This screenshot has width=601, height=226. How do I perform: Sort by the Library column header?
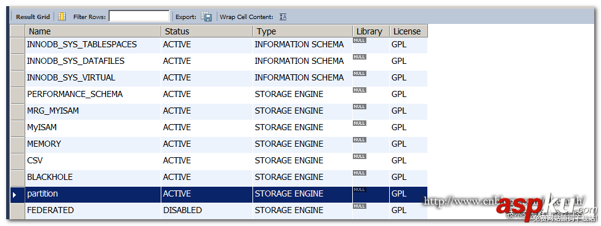[x=371, y=31]
